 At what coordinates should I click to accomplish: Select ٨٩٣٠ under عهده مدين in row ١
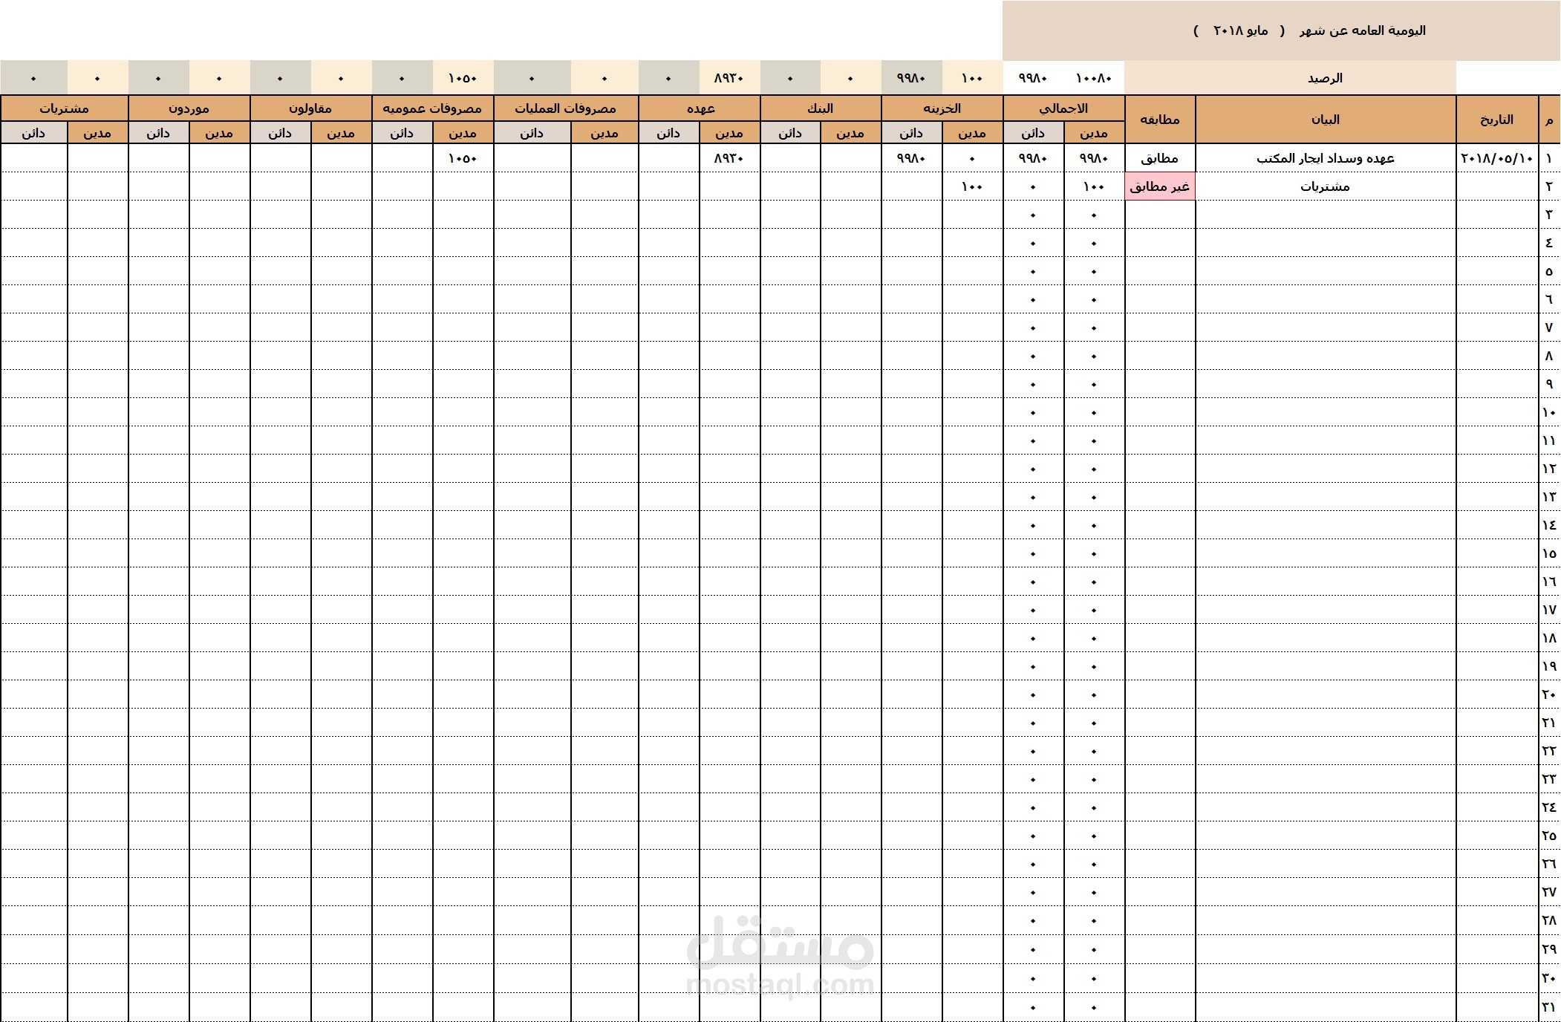coord(729,158)
